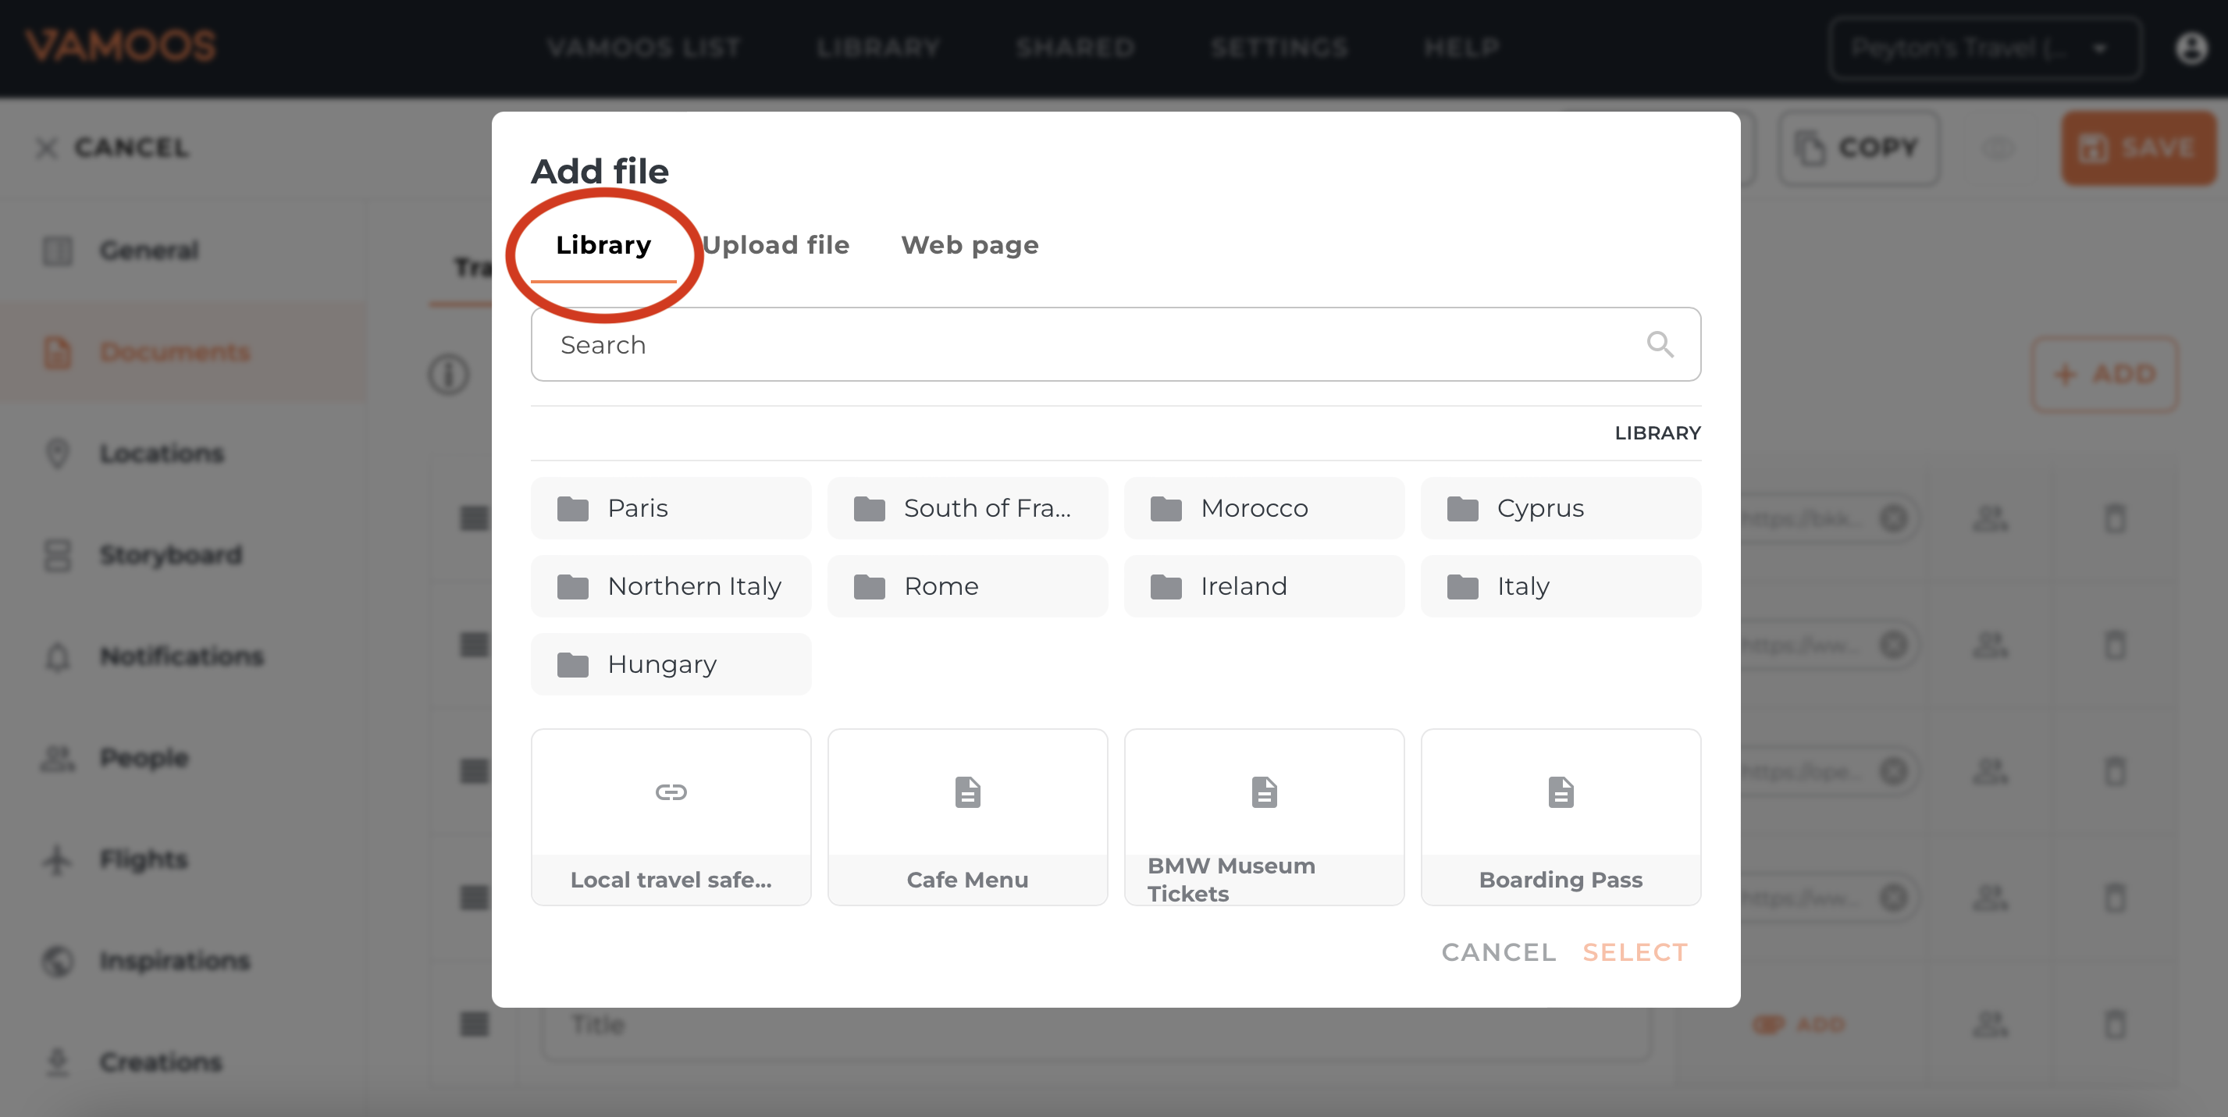The width and height of the screenshot is (2228, 1117).
Task: Click the dialog CANCEL button
Action: (1498, 952)
